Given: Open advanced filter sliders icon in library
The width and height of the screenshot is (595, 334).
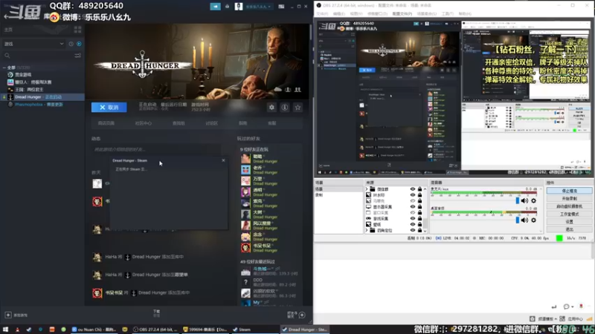Looking at the screenshot, I should click(78, 56).
